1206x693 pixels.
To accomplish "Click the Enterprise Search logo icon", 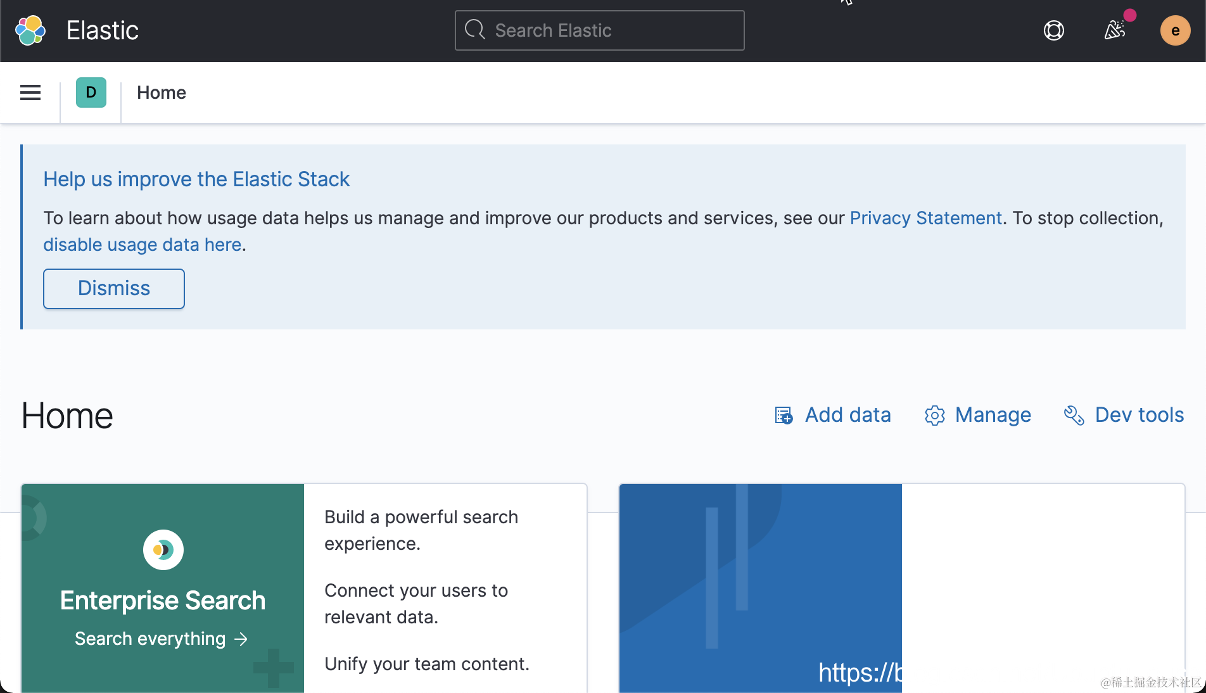I will [163, 550].
